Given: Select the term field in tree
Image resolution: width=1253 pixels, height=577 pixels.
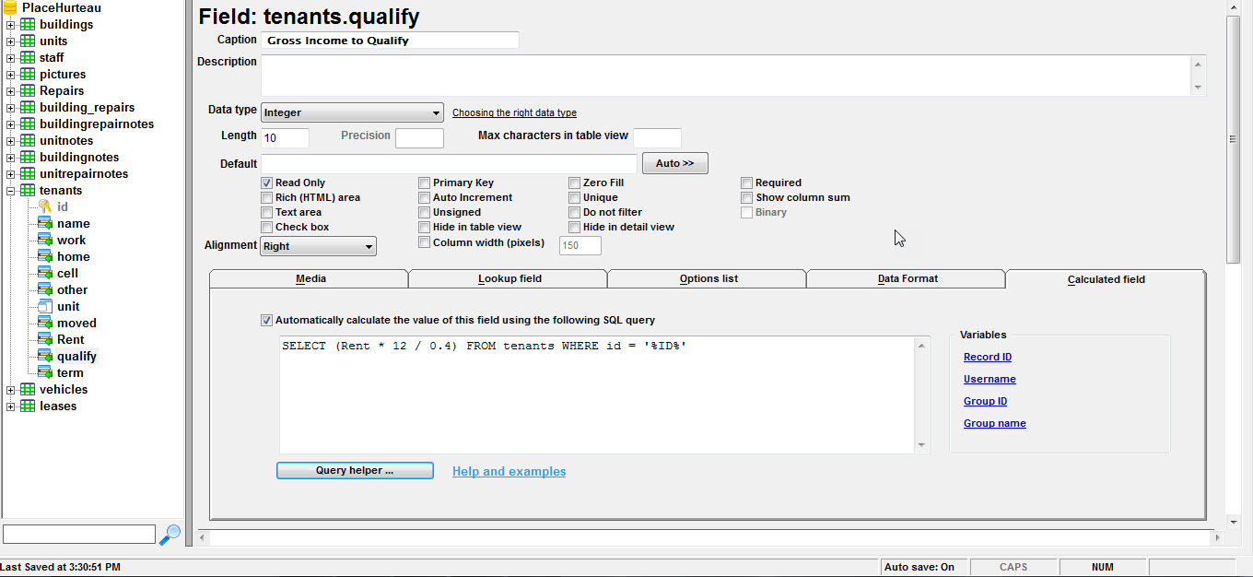Looking at the screenshot, I should pos(70,373).
